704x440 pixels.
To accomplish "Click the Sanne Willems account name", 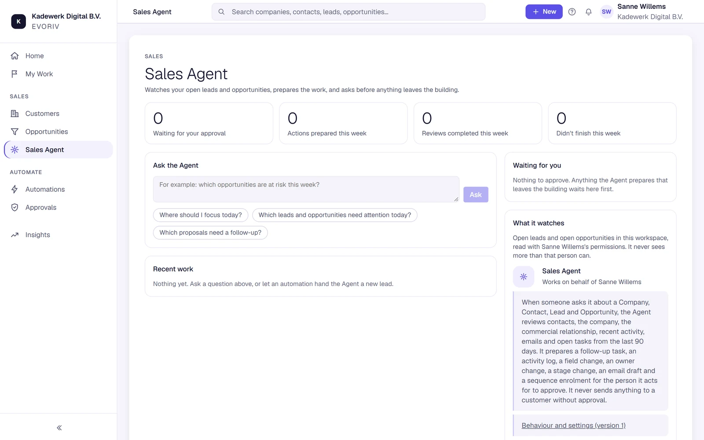I will [x=642, y=7].
